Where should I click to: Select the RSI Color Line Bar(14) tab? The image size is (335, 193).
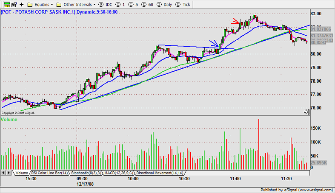point(49,173)
